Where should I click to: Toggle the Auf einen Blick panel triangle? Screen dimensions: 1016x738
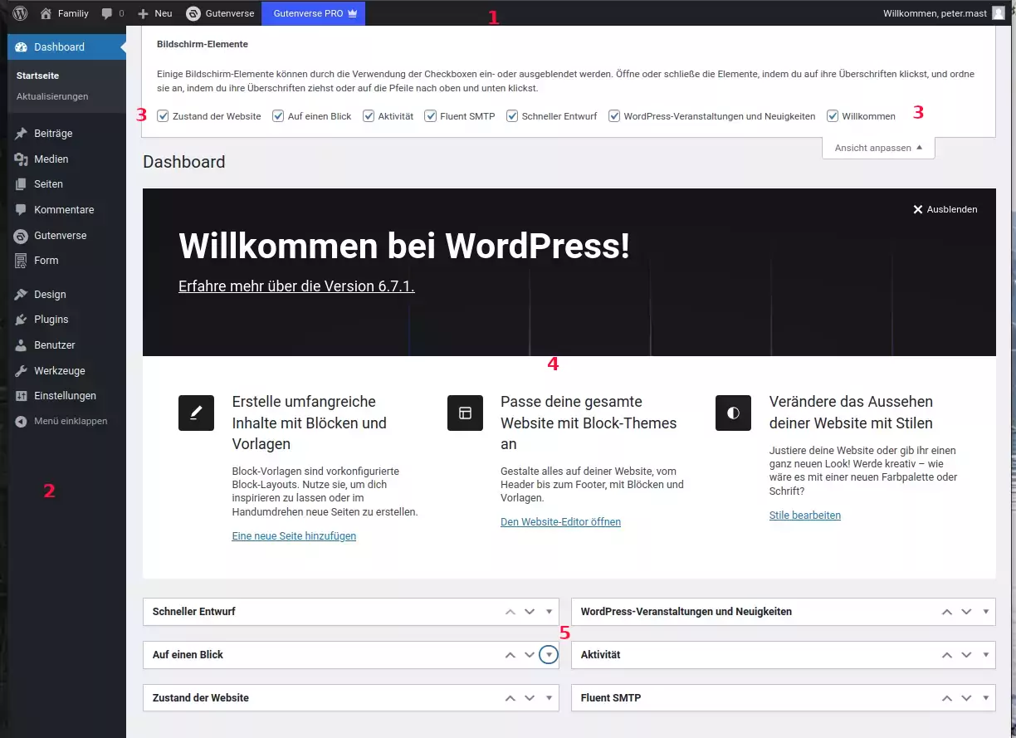pos(549,655)
